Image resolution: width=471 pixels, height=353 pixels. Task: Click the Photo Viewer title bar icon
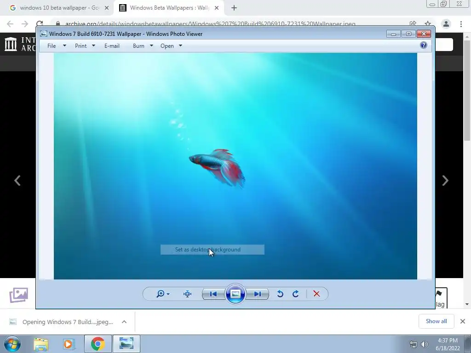coord(44,34)
